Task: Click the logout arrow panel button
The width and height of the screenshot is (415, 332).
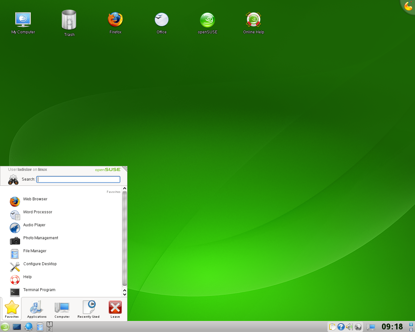Action: pyautogui.click(x=411, y=324)
